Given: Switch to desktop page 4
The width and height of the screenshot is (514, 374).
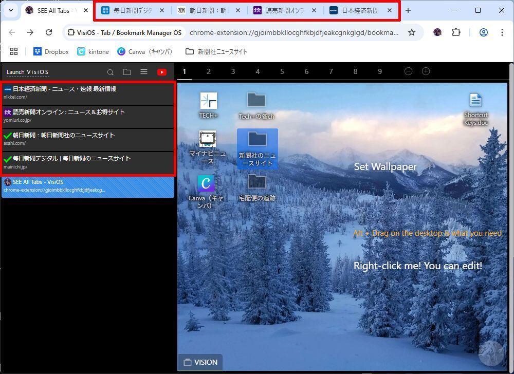Looking at the screenshot, I should (258, 71).
